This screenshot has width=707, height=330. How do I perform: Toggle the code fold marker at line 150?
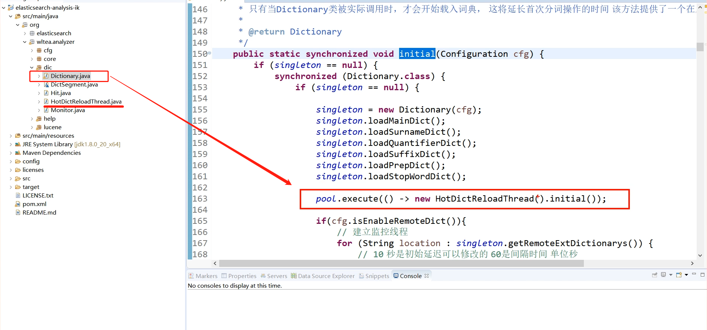pyautogui.click(x=209, y=53)
